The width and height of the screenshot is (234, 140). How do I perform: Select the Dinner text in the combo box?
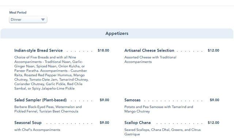[x=16, y=19]
